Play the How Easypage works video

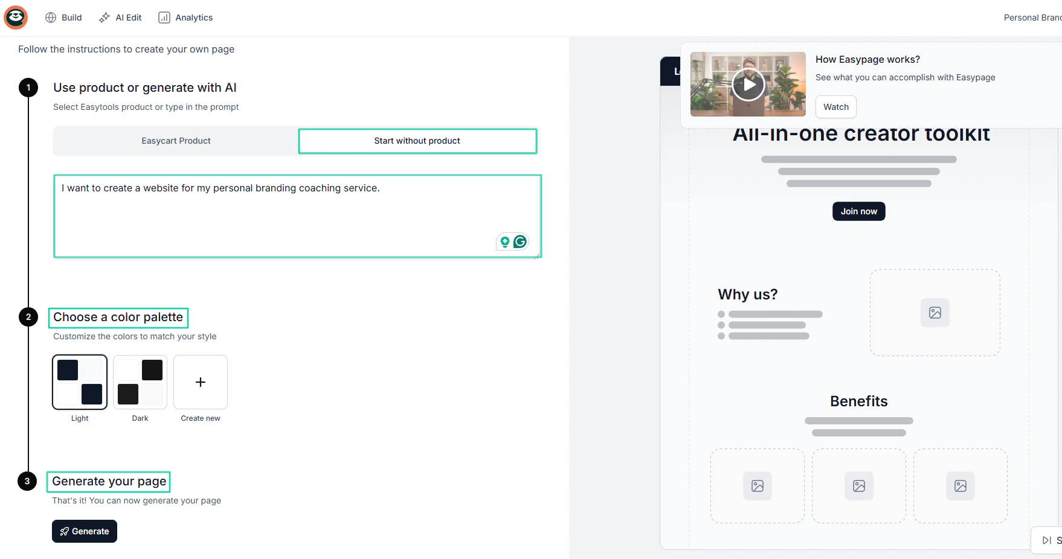point(748,85)
